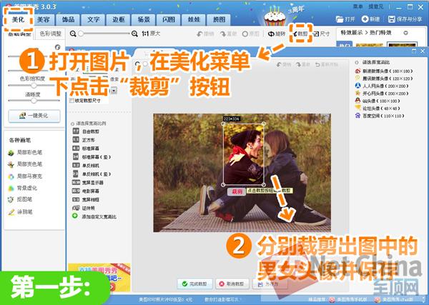Viewport: 429px width, 305px height.
Task: Select QQ头像 (100×100) preset
Action: pos(378,101)
